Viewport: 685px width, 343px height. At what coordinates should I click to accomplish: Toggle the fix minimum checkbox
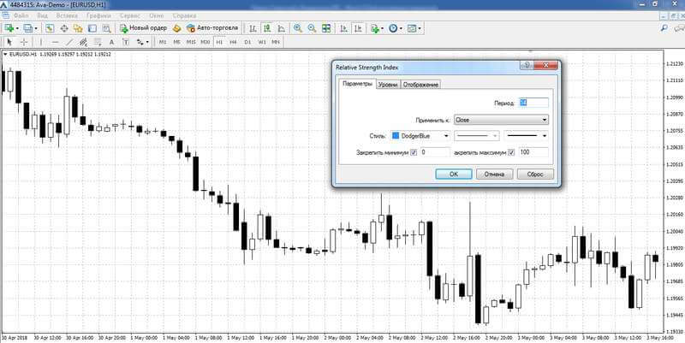(414, 152)
